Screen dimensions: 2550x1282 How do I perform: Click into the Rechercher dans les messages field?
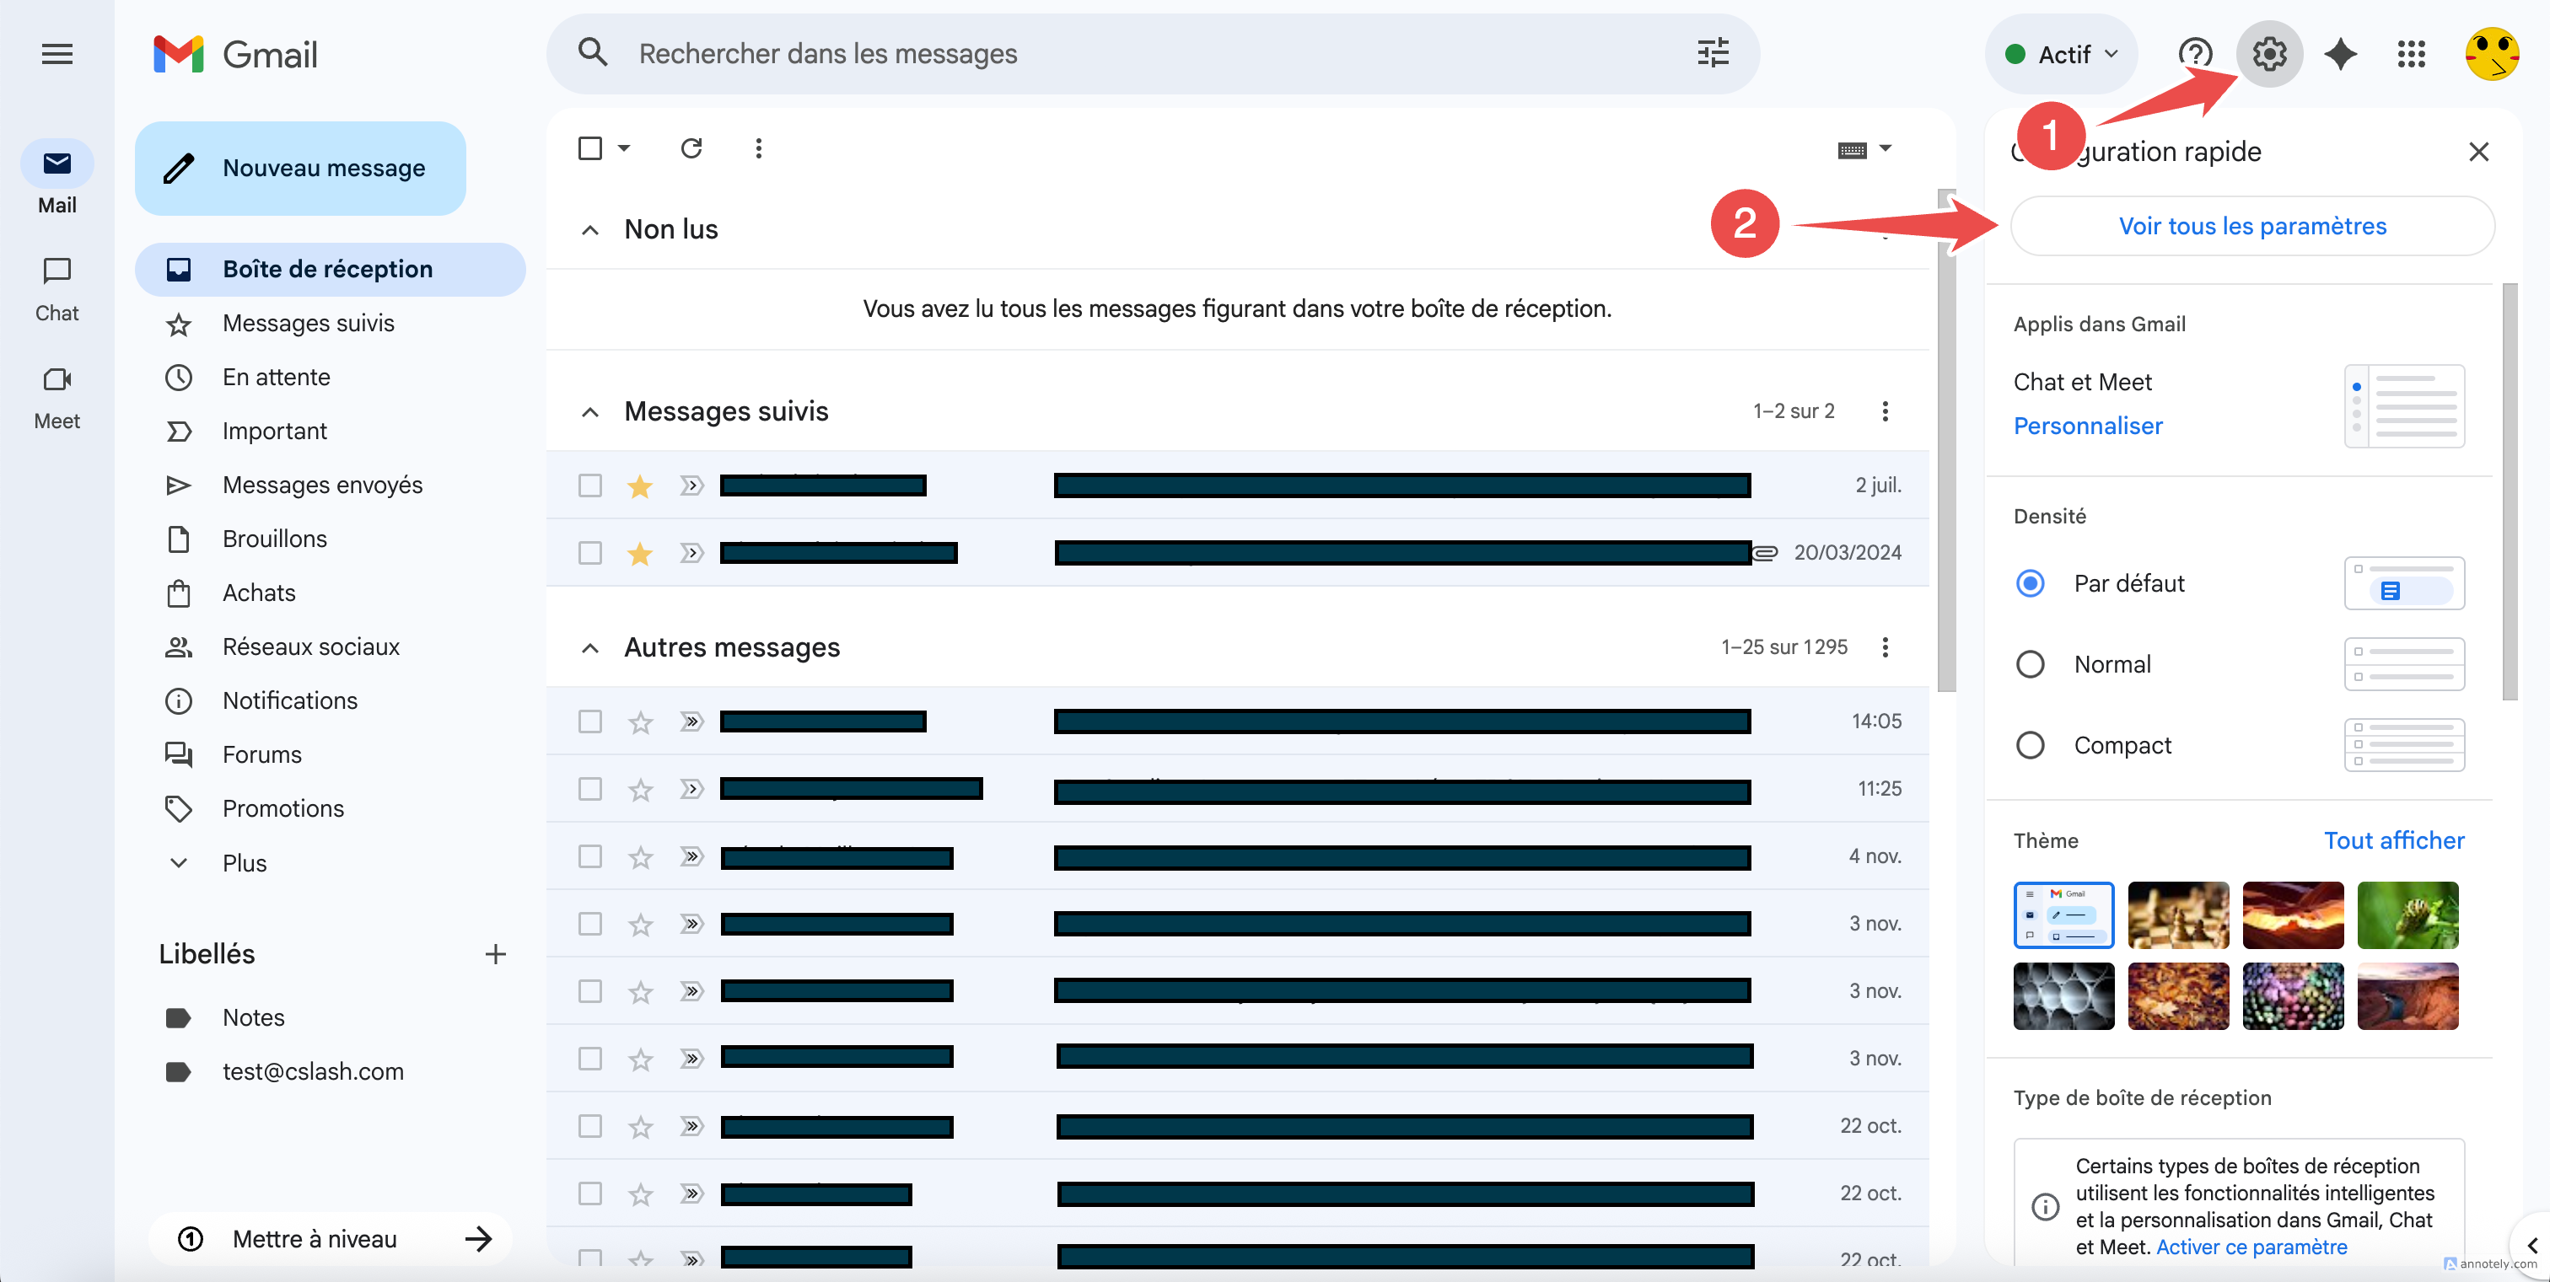point(1138,53)
